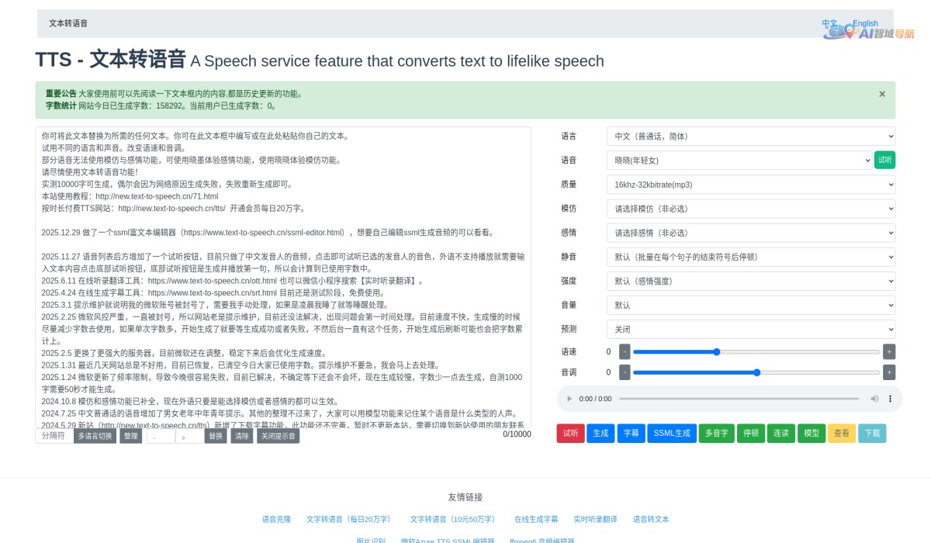931x543 pixels.
Task: Expand the 感情 emotion dropdown
Action: coord(749,233)
